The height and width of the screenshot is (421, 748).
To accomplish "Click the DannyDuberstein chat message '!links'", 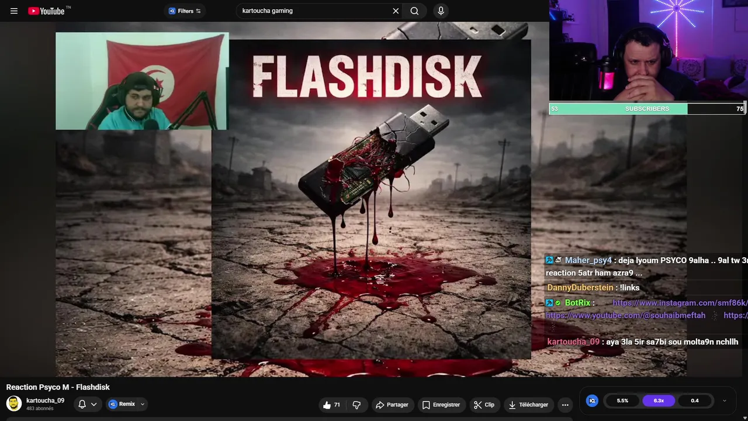I will pos(629,288).
